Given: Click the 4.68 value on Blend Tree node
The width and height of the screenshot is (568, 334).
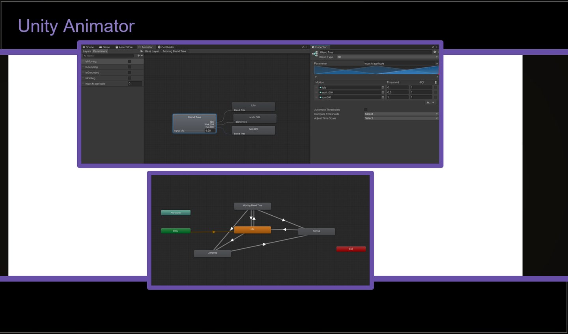Looking at the screenshot, I should pyautogui.click(x=210, y=131).
